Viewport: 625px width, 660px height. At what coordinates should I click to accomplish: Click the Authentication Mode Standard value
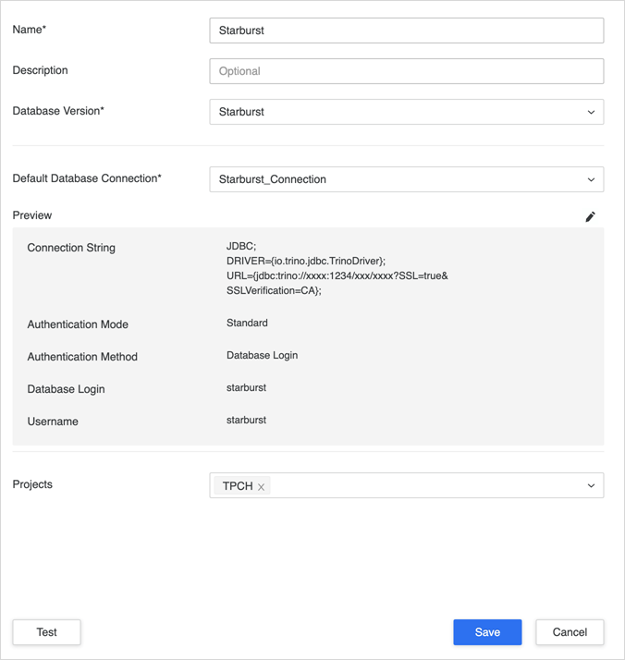[x=247, y=323]
